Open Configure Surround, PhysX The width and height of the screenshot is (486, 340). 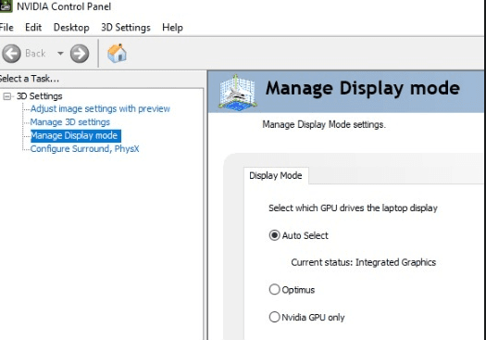coord(84,149)
